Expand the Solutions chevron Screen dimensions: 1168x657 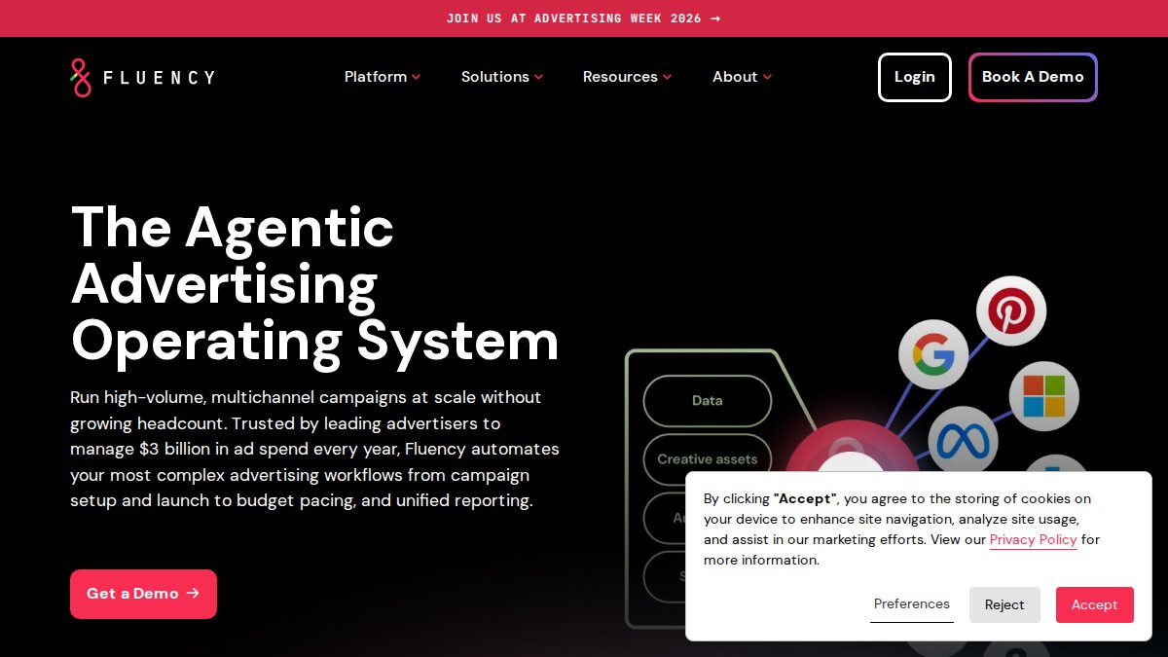[x=538, y=77]
